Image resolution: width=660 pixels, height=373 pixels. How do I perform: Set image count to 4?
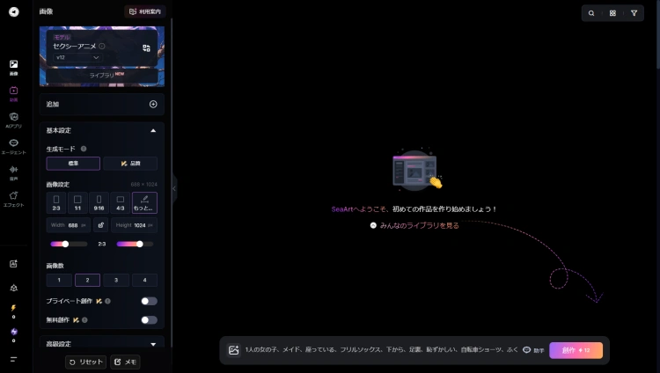[x=145, y=280]
